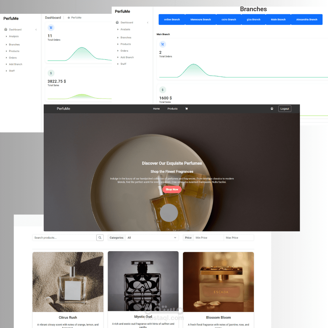The image size is (328, 328).
Task: Go to Products in store navbar
Action: 173,109
